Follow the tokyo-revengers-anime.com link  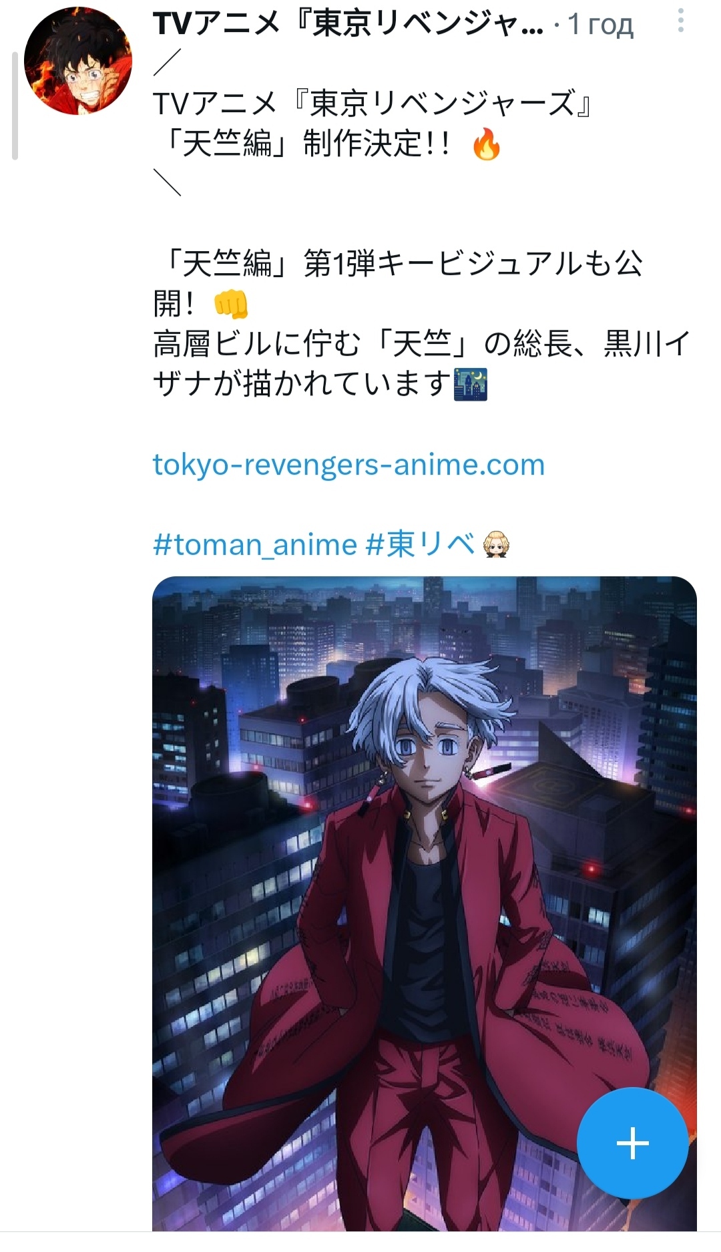[348, 464]
